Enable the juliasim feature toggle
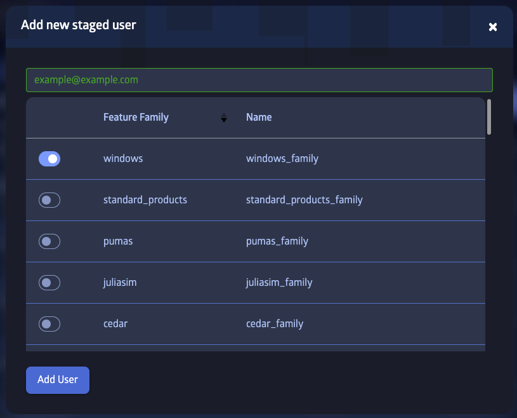Viewport: 517px width, 418px height. (49, 282)
